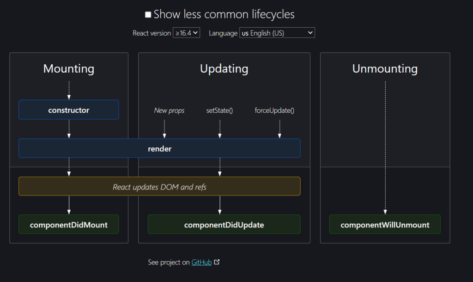
Task: Click the render lifecycle bar
Action: click(x=159, y=148)
